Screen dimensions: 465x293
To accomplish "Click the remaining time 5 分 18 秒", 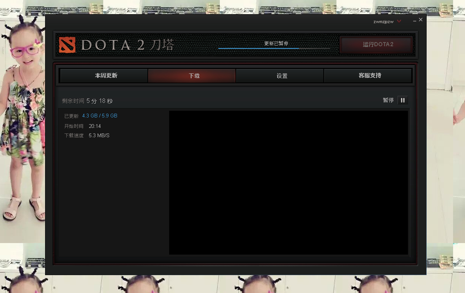I will [x=99, y=101].
